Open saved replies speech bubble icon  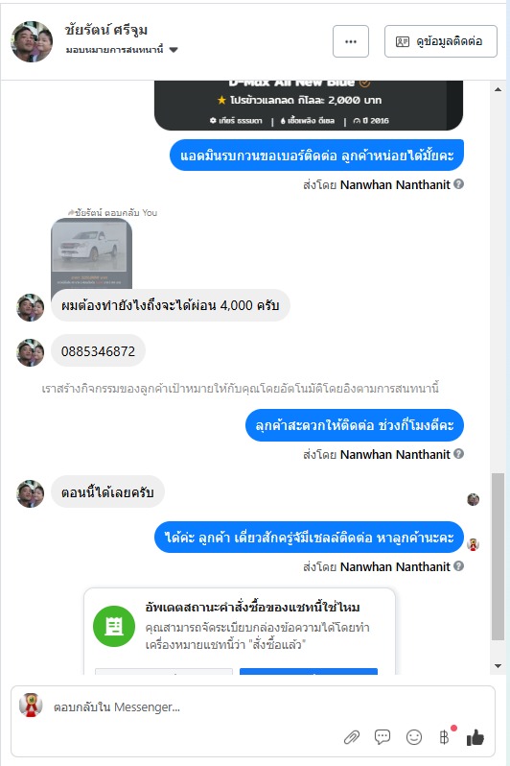pyautogui.click(x=382, y=736)
